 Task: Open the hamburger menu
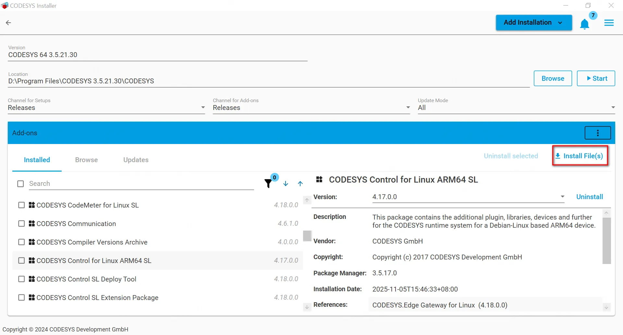click(609, 23)
